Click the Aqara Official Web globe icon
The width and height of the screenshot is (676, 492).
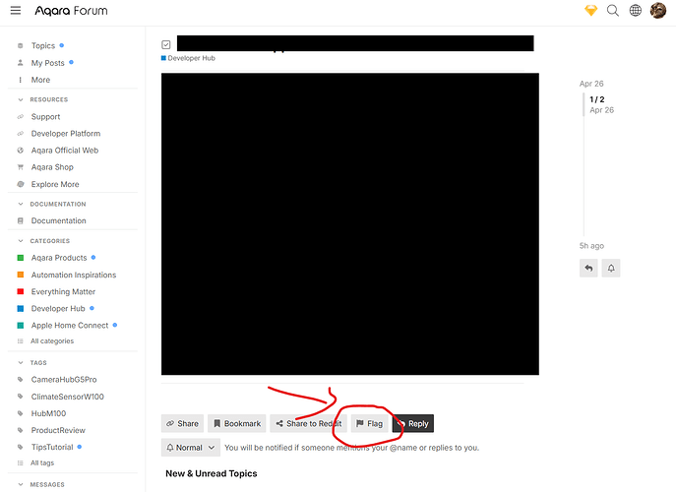coord(21,151)
